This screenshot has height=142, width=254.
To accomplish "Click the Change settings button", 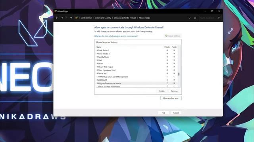I will pos(173,36).
